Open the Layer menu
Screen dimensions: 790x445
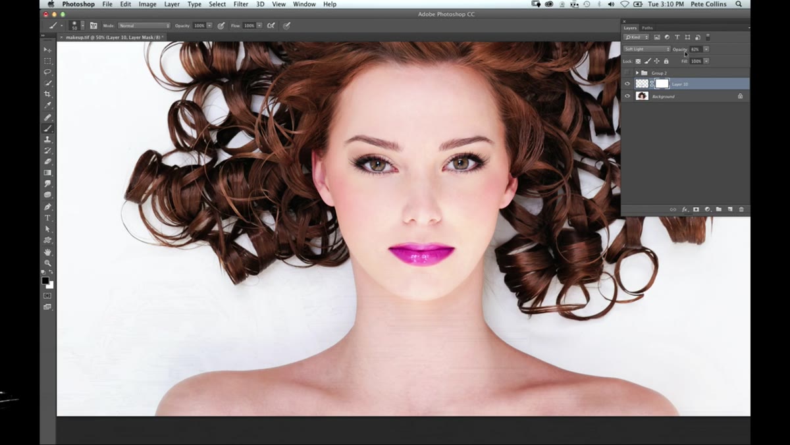coord(172,4)
